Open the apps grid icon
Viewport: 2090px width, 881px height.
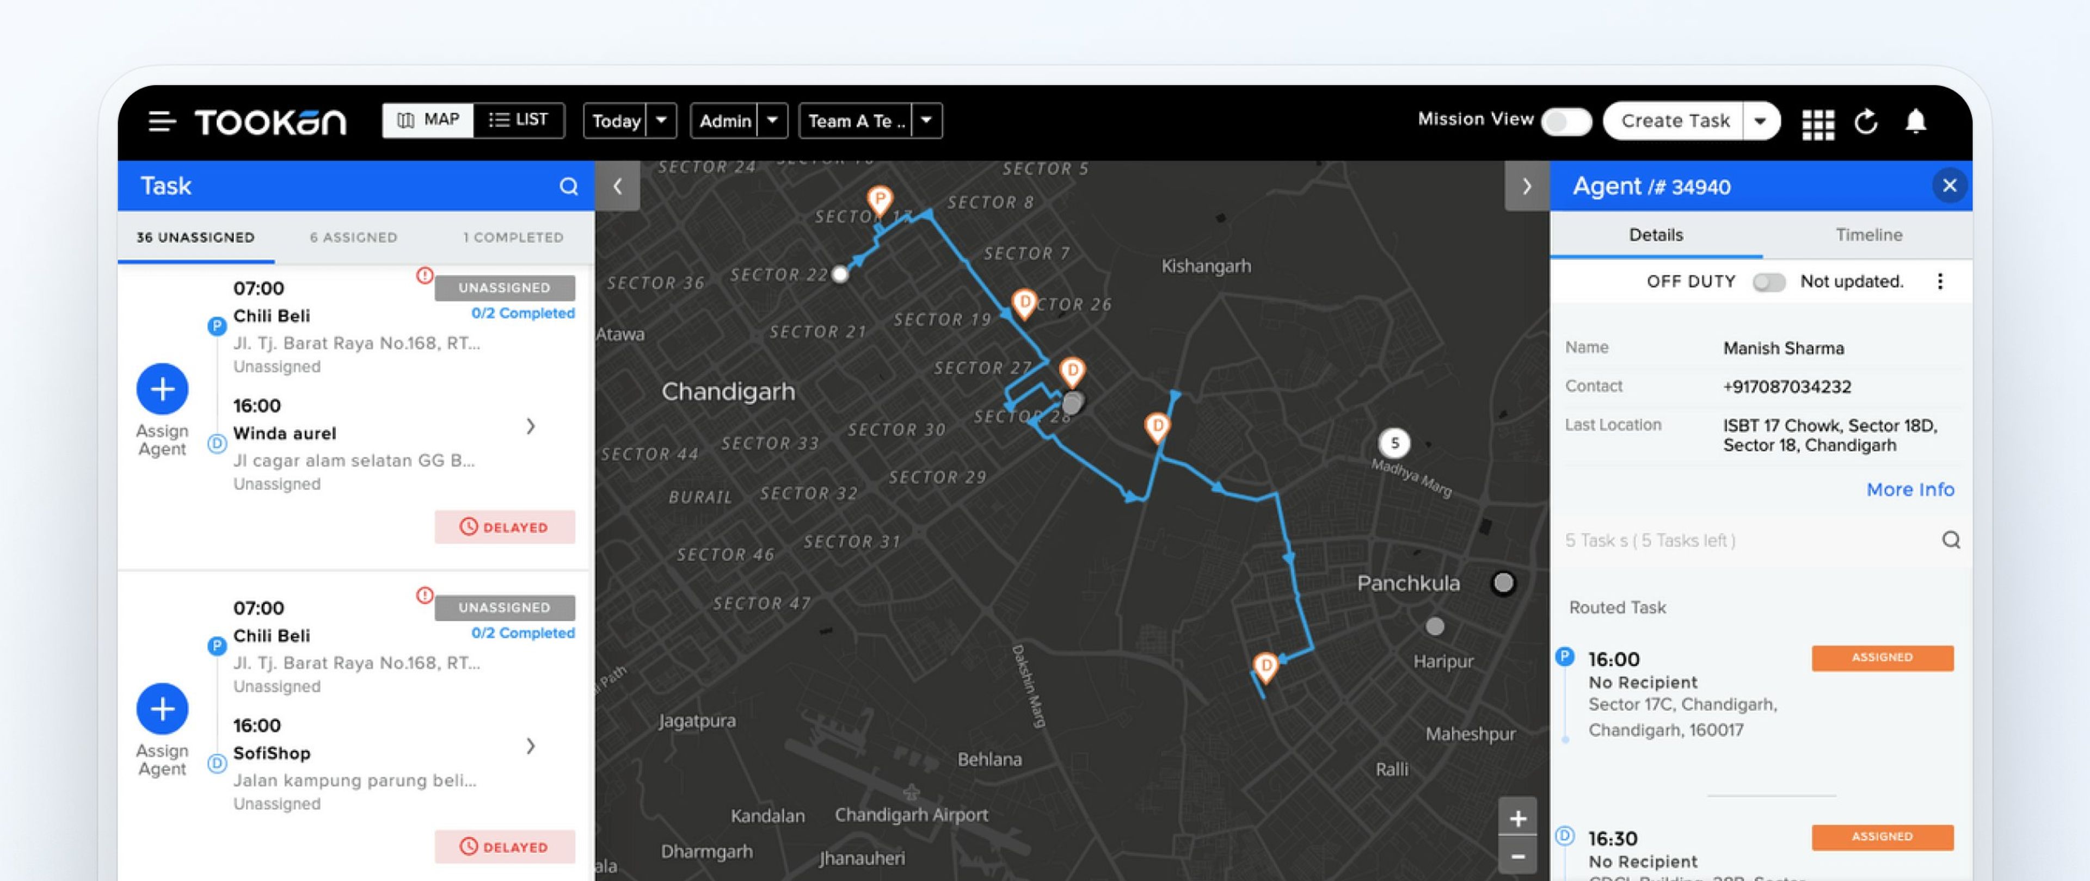pos(1818,124)
